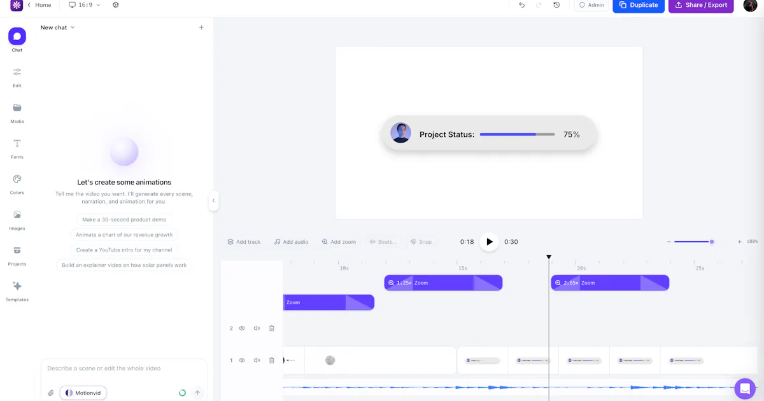Image resolution: width=764 pixels, height=401 pixels.
Task: Choose 'Create a YouTube intro for my channel'
Action: click(x=124, y=250)
